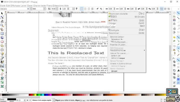Open the Laver menu

(23, 6)
